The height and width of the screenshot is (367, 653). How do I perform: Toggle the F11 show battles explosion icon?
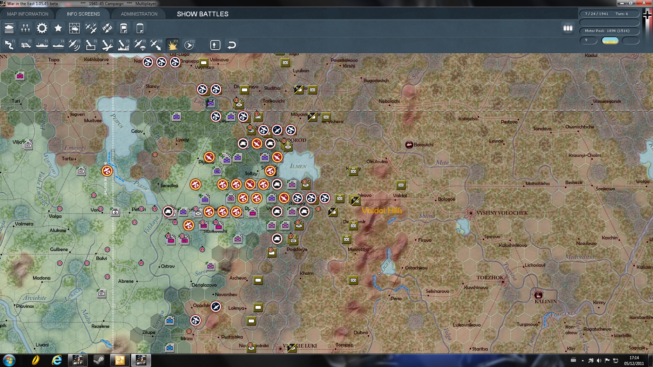pos(172,45)
